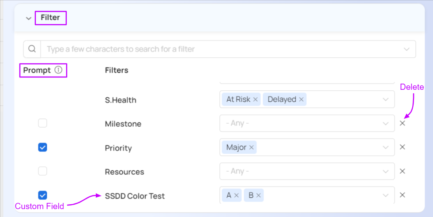Screen dimensions: 433x217
Task: Remove the Major priority tag
Action: pos(251,147)
